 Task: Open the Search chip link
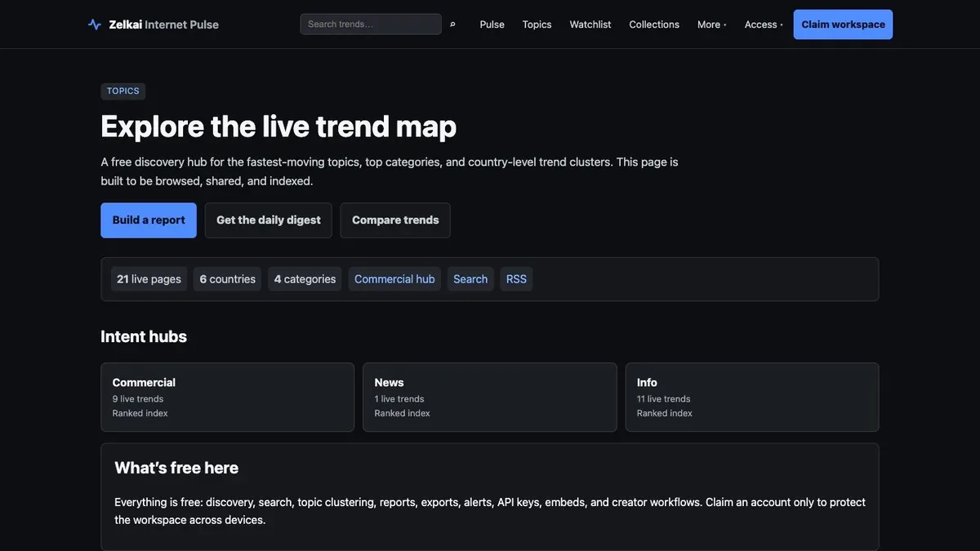pos(470,279)
